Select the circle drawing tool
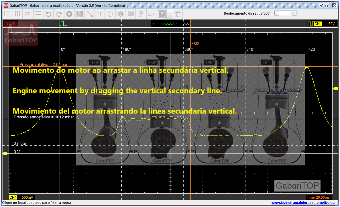The height and width of the screenshot is (207, 340). click(110, 14)
